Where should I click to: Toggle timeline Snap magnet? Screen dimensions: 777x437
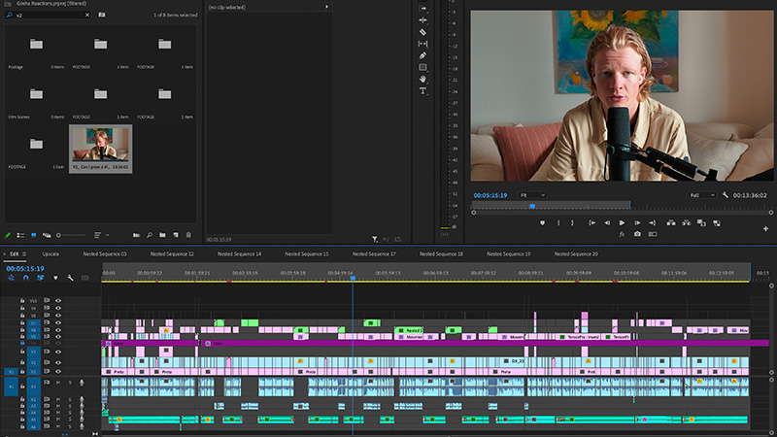(26, 278)
